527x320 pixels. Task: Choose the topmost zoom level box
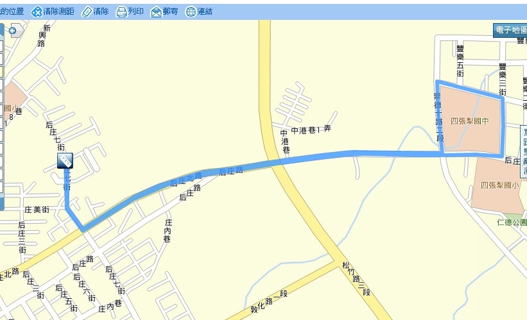(x=1, y=46)
